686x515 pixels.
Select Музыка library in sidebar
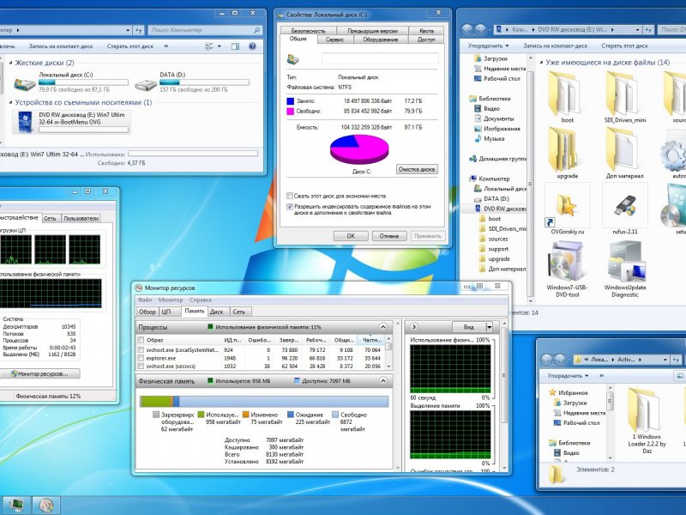(489, 139)
